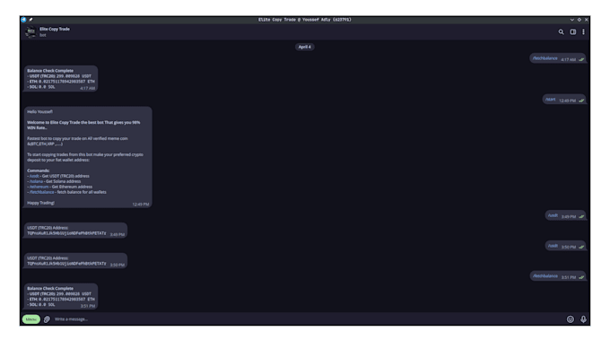This screenshot has height=349, width=610.
Task: Click the paperclip attach file icon
Action: (x=47, y=319)
